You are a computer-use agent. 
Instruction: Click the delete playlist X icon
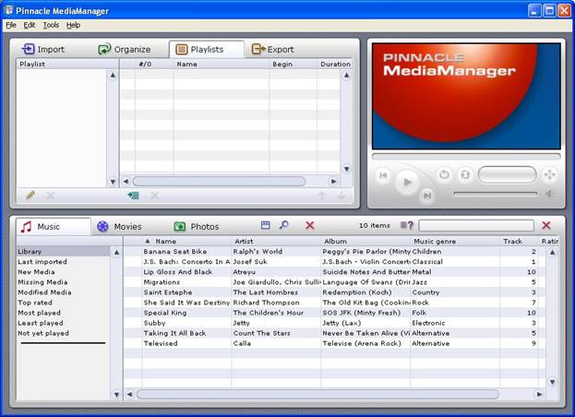click(x=50, y=196)
